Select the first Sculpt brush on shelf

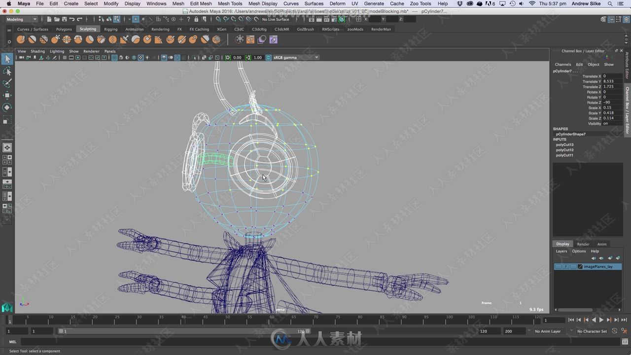(21, 39)
